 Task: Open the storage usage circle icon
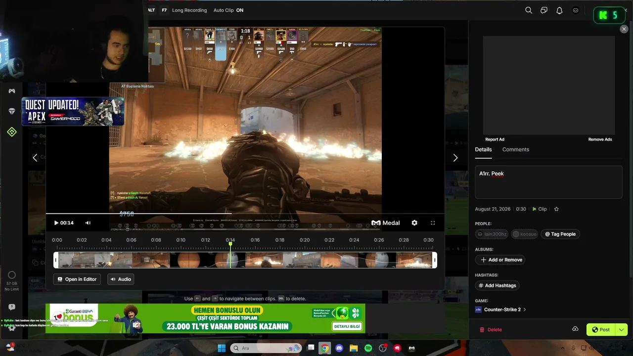12,275
